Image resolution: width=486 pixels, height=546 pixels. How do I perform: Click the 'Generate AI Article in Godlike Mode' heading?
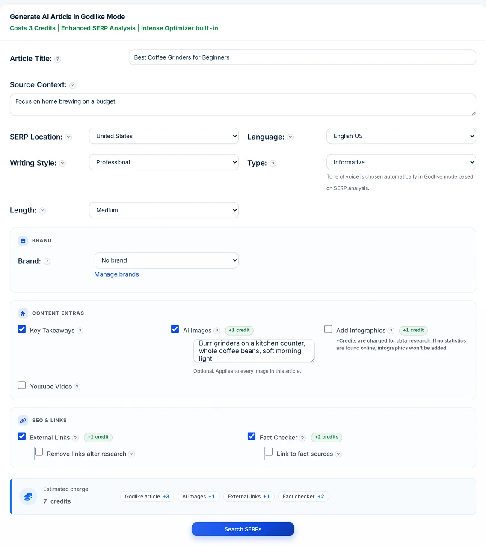tap(68, 17)
